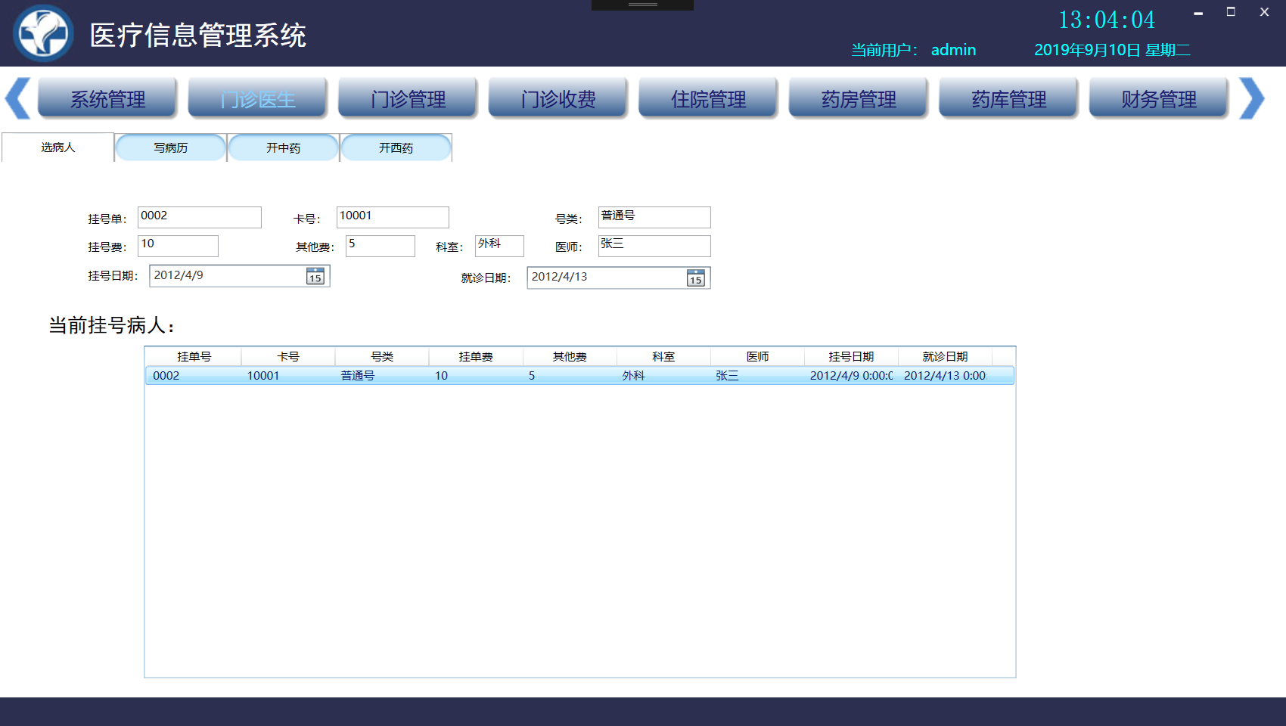Click table cell 10001 in patient row
Viewport: 1286px width, 726px height.
pyautogui.click(x=263, y=376)
